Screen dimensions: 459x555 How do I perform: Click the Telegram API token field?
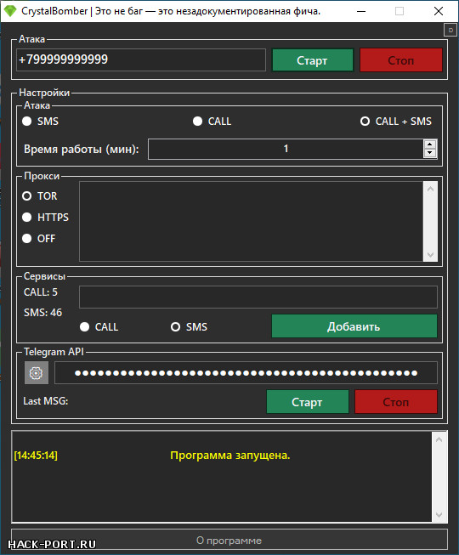click(x=246, y=373)
